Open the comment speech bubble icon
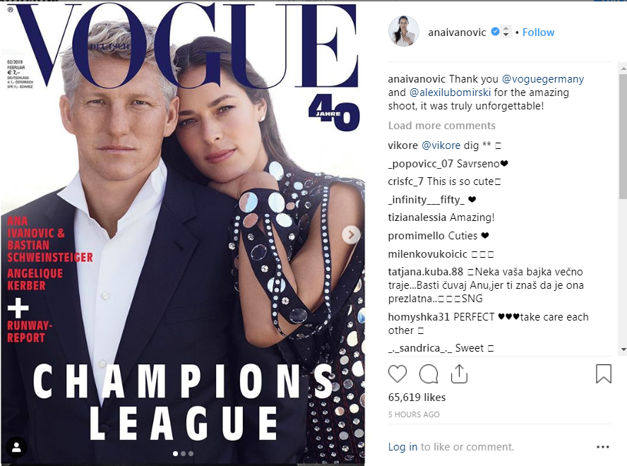 429,374
